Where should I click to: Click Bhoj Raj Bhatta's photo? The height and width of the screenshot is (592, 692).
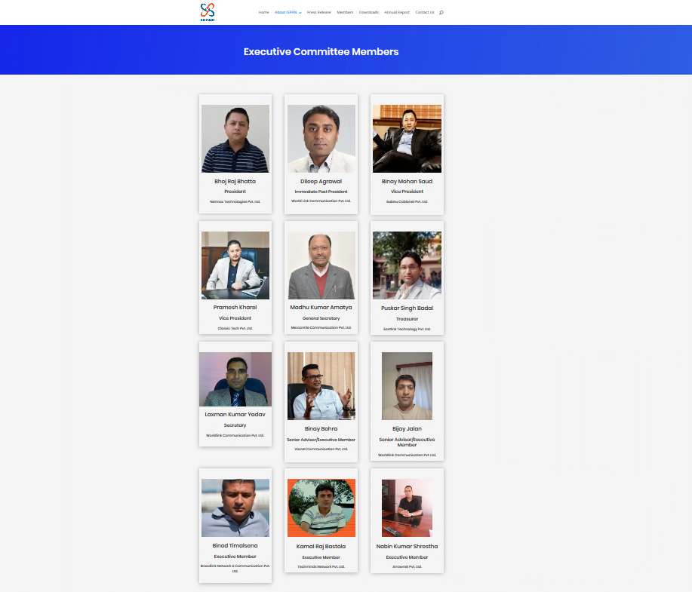(235, 139)
